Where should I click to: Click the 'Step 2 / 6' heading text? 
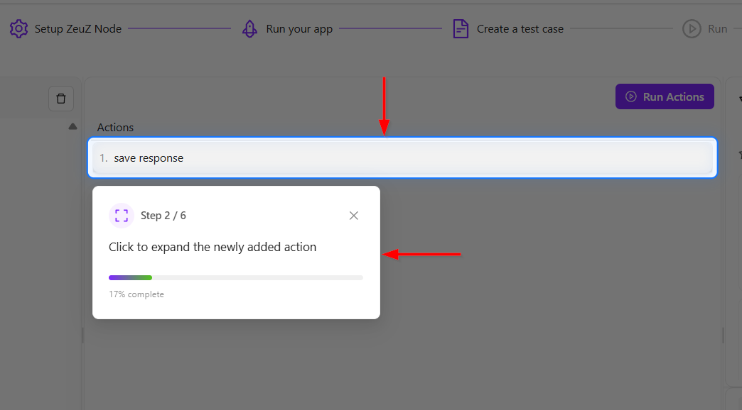pyautogui.click(x=163, y=216)
